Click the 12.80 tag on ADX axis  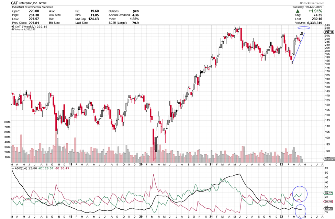[328, 209]
